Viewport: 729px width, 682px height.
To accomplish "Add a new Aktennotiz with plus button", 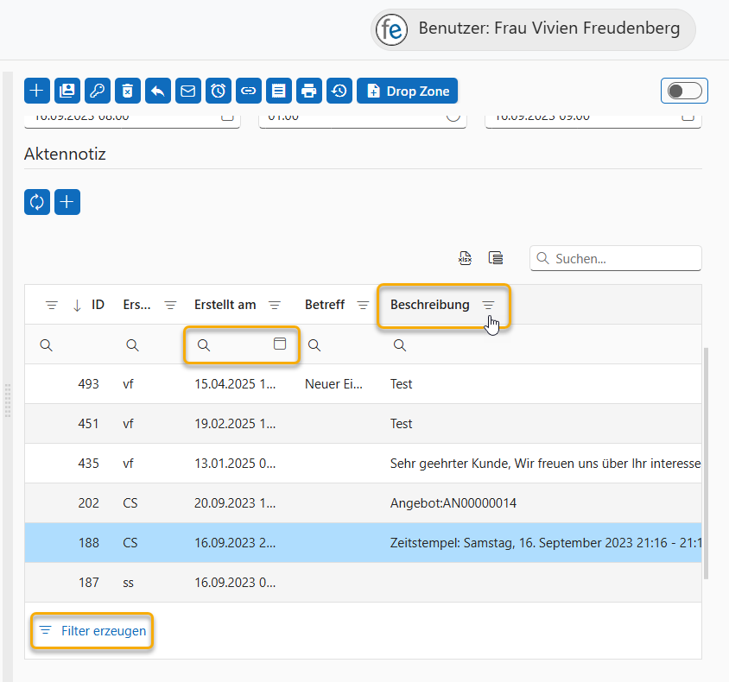I will [x=67, y=202].
